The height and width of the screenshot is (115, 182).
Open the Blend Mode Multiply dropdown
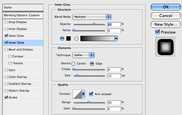tap(92, 17)
